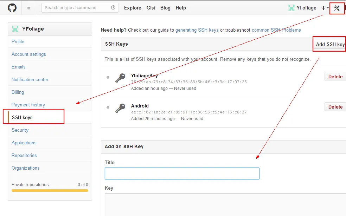This screenshot has width=346, height=216.
Task: Open the plus create-new dropdown
Action: [x=325, y=8]
